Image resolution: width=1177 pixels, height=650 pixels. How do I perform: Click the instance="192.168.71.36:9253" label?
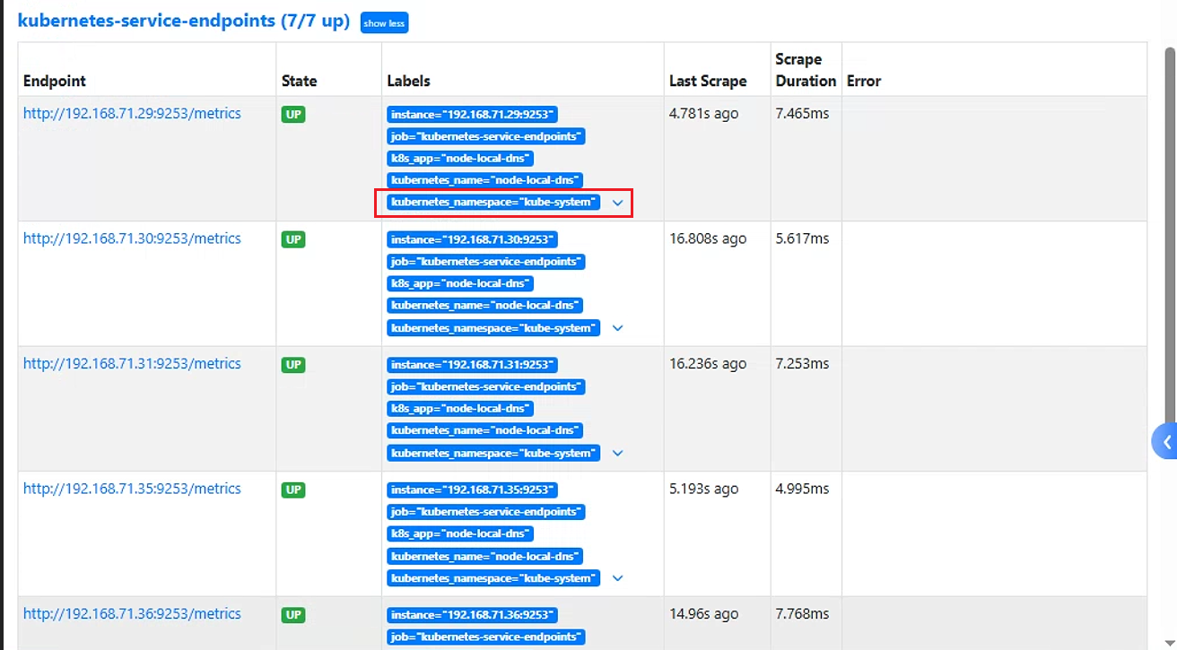[473, 615]
